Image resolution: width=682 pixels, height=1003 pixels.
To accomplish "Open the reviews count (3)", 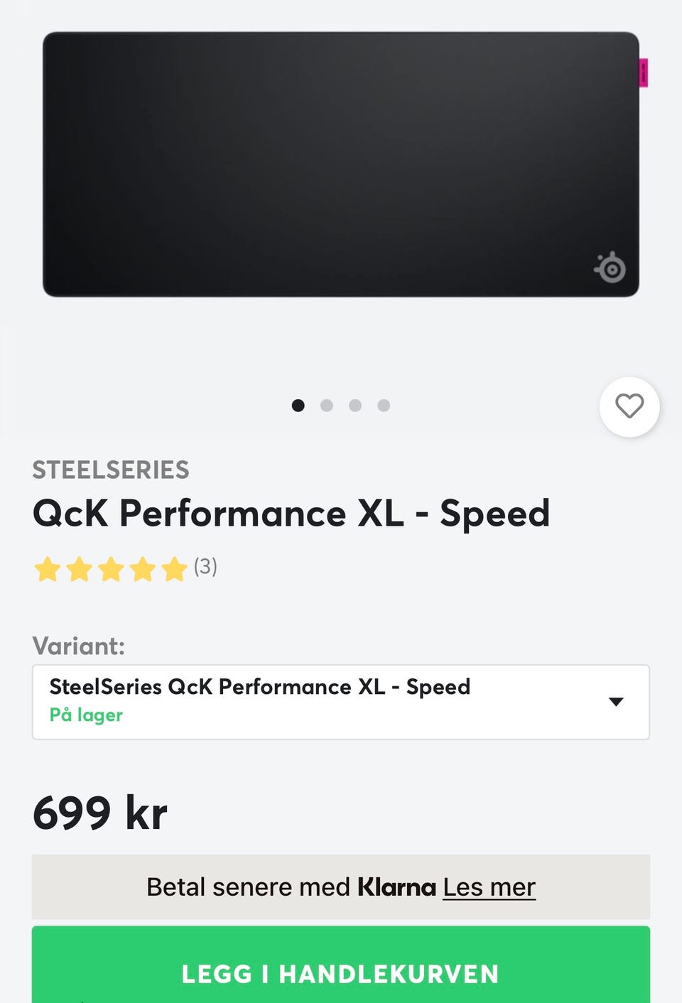I will click(x=205, y=567).
